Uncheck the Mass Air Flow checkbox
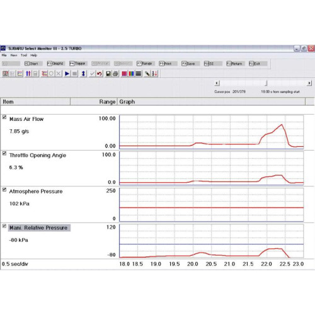The height and width of the screenshot is (315, 315). coord(4,117)
